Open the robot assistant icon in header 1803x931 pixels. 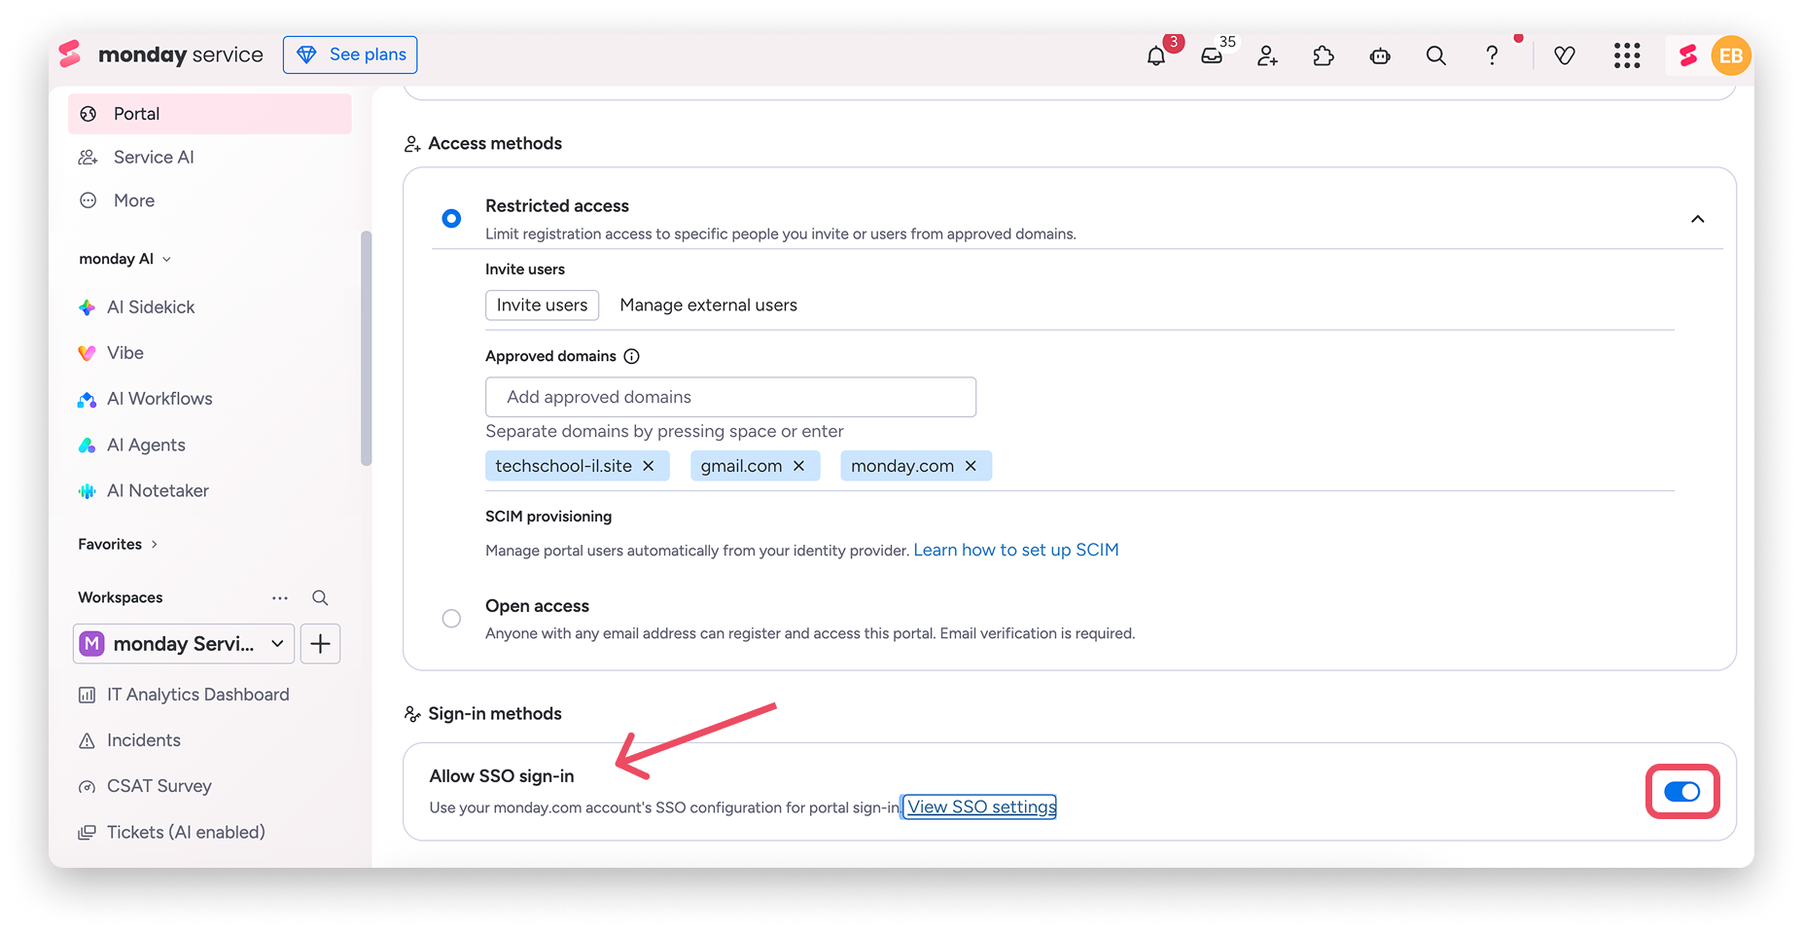[1380, 55]
